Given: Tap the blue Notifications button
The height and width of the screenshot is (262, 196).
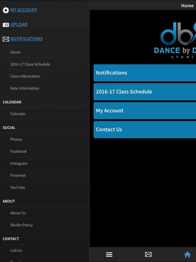Looking at the screenshot, I should (x=145, y=73).
